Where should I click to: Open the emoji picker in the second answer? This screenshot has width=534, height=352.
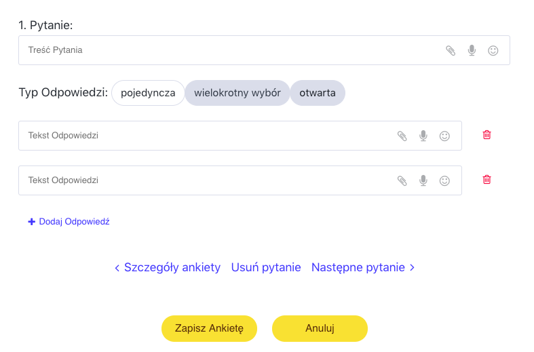click(444, 180)
